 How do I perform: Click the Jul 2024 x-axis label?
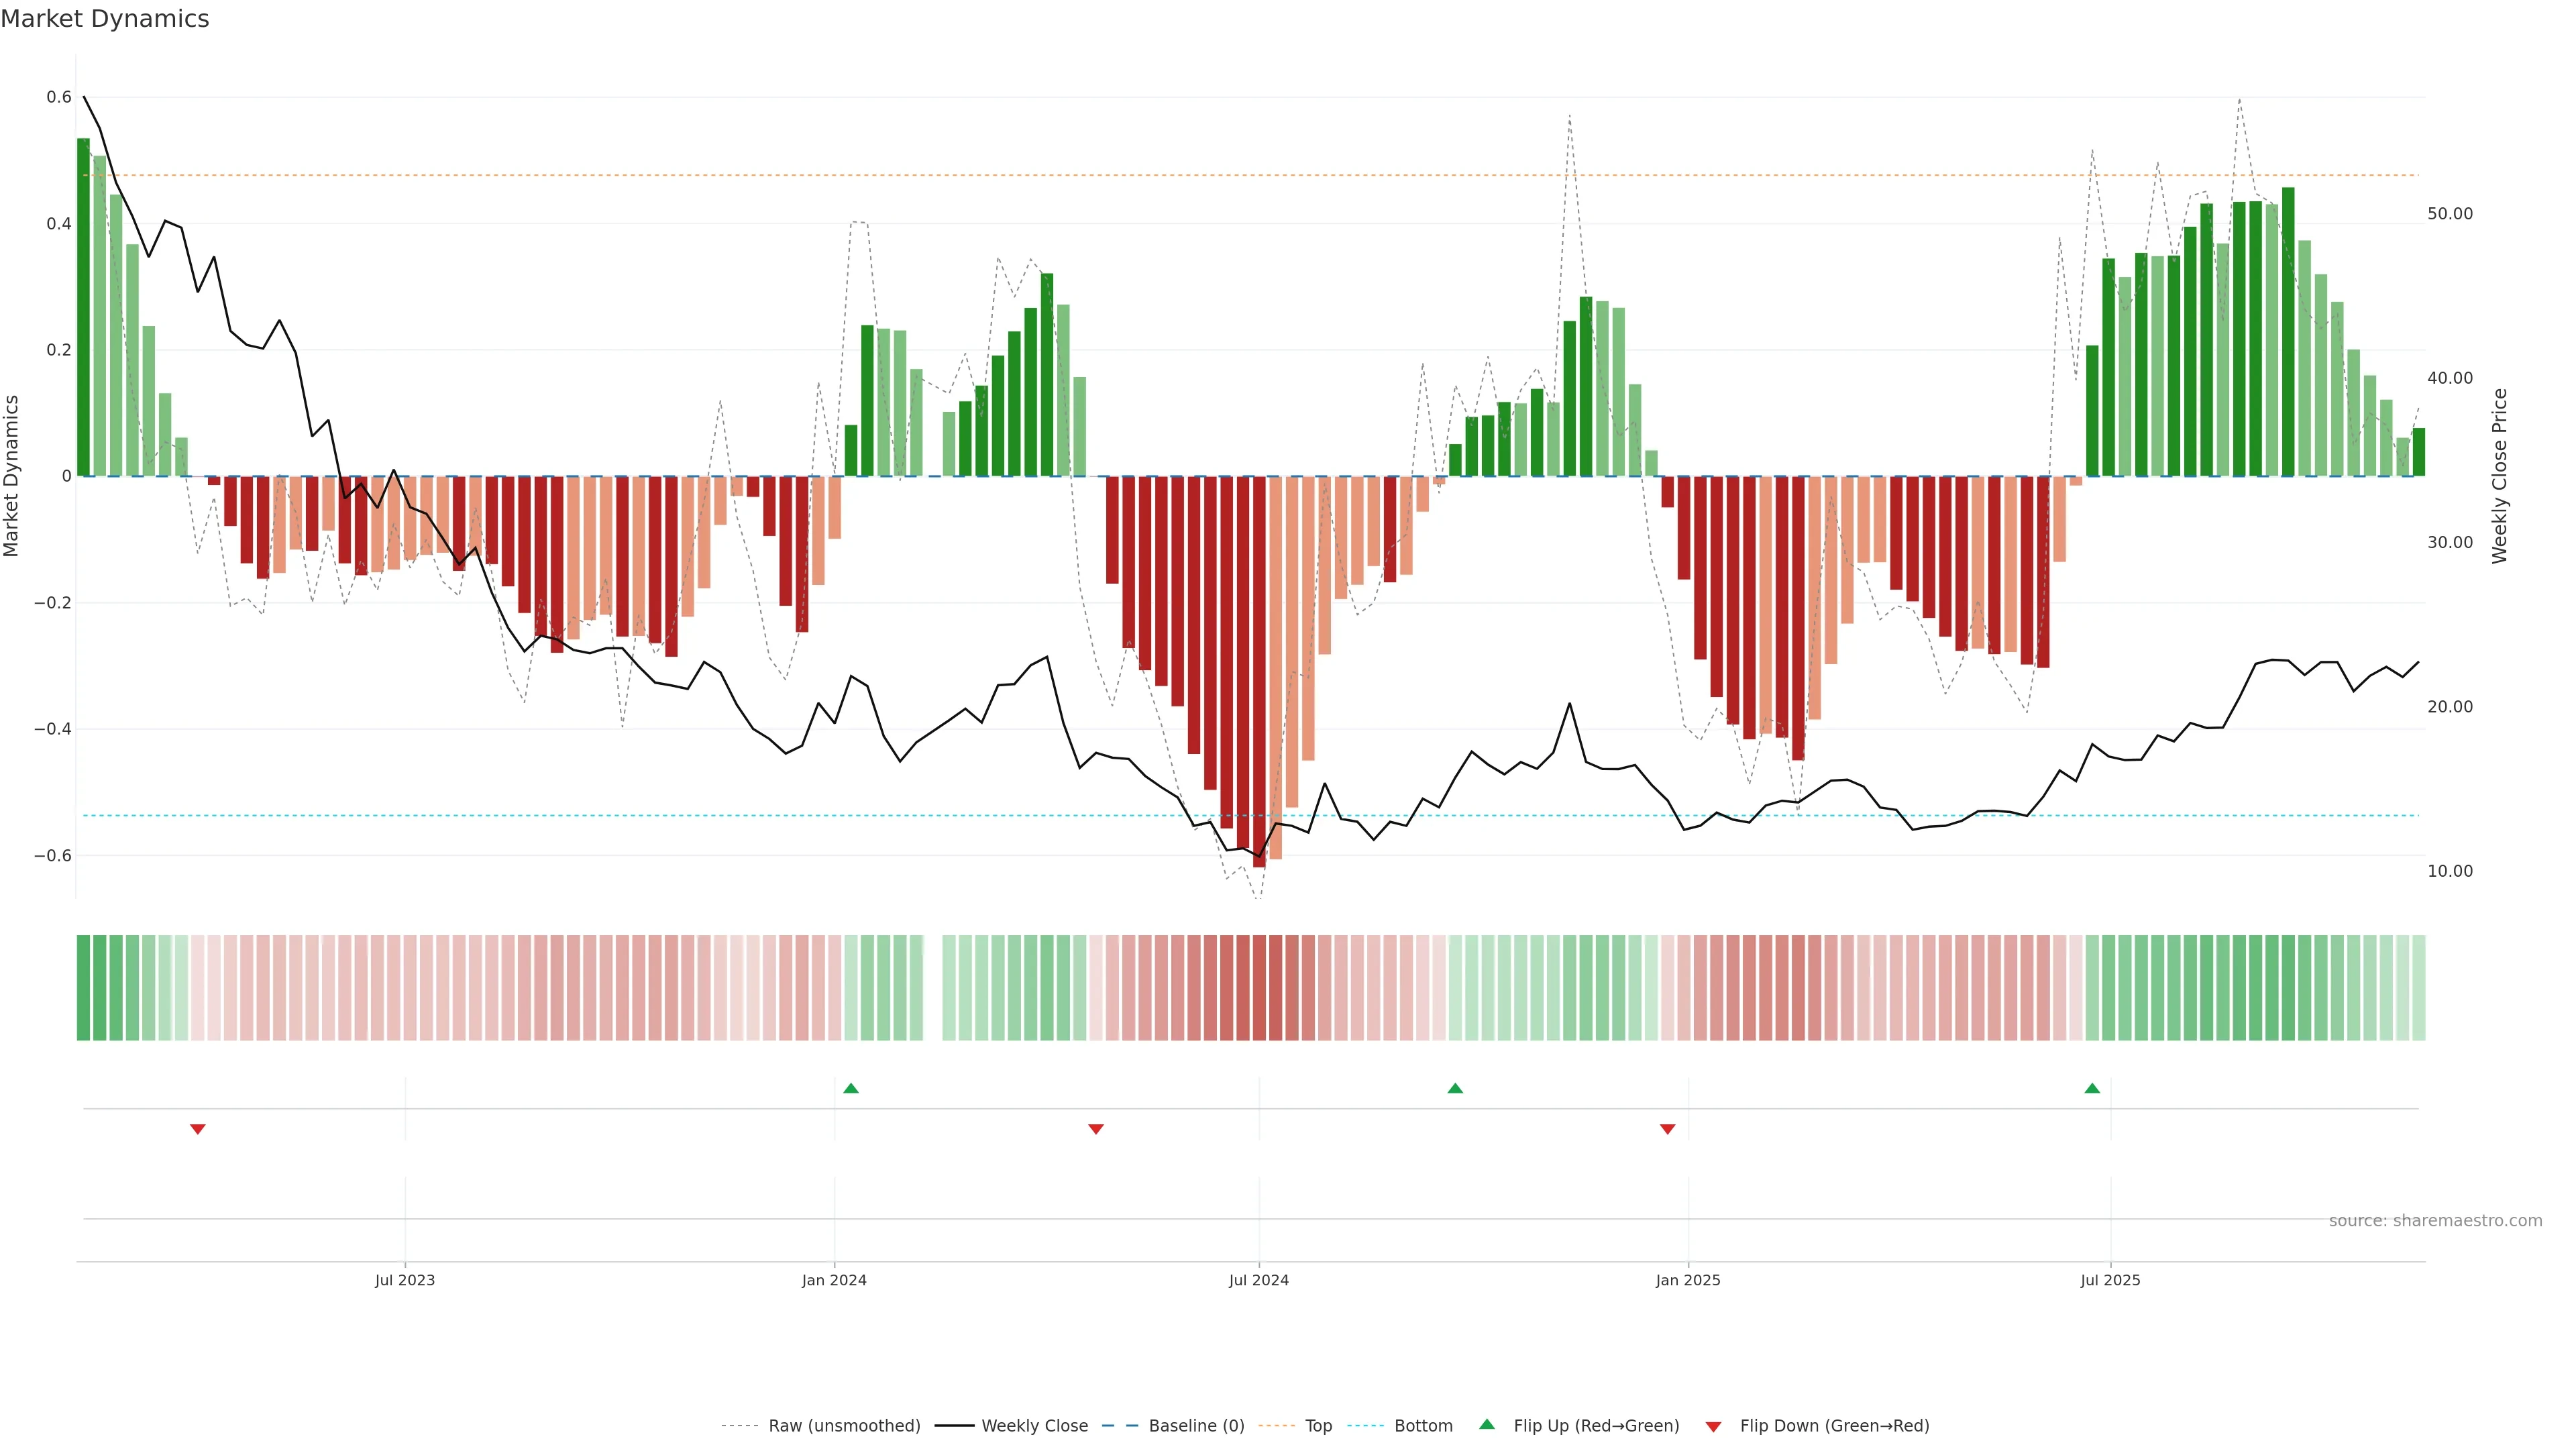coord(1258,1280)
